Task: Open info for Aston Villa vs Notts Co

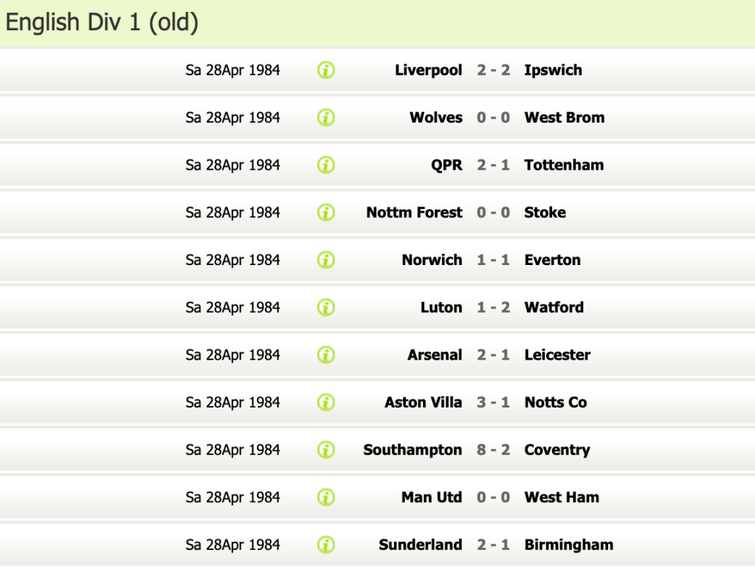Action: pos(325,402)
